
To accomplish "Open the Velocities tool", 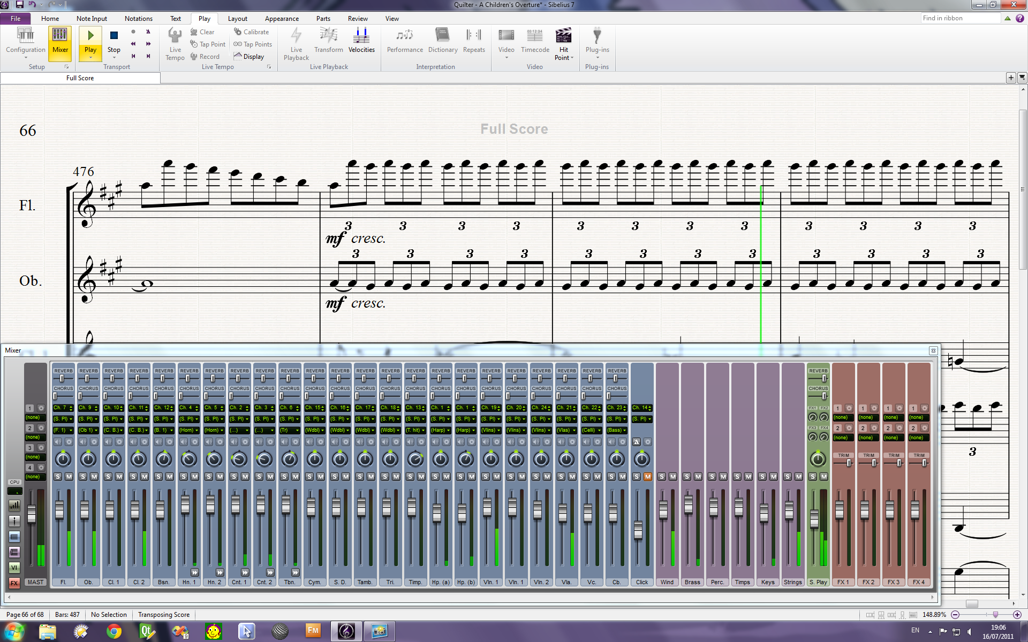I will pyautogui.click(x=361, y=36).
